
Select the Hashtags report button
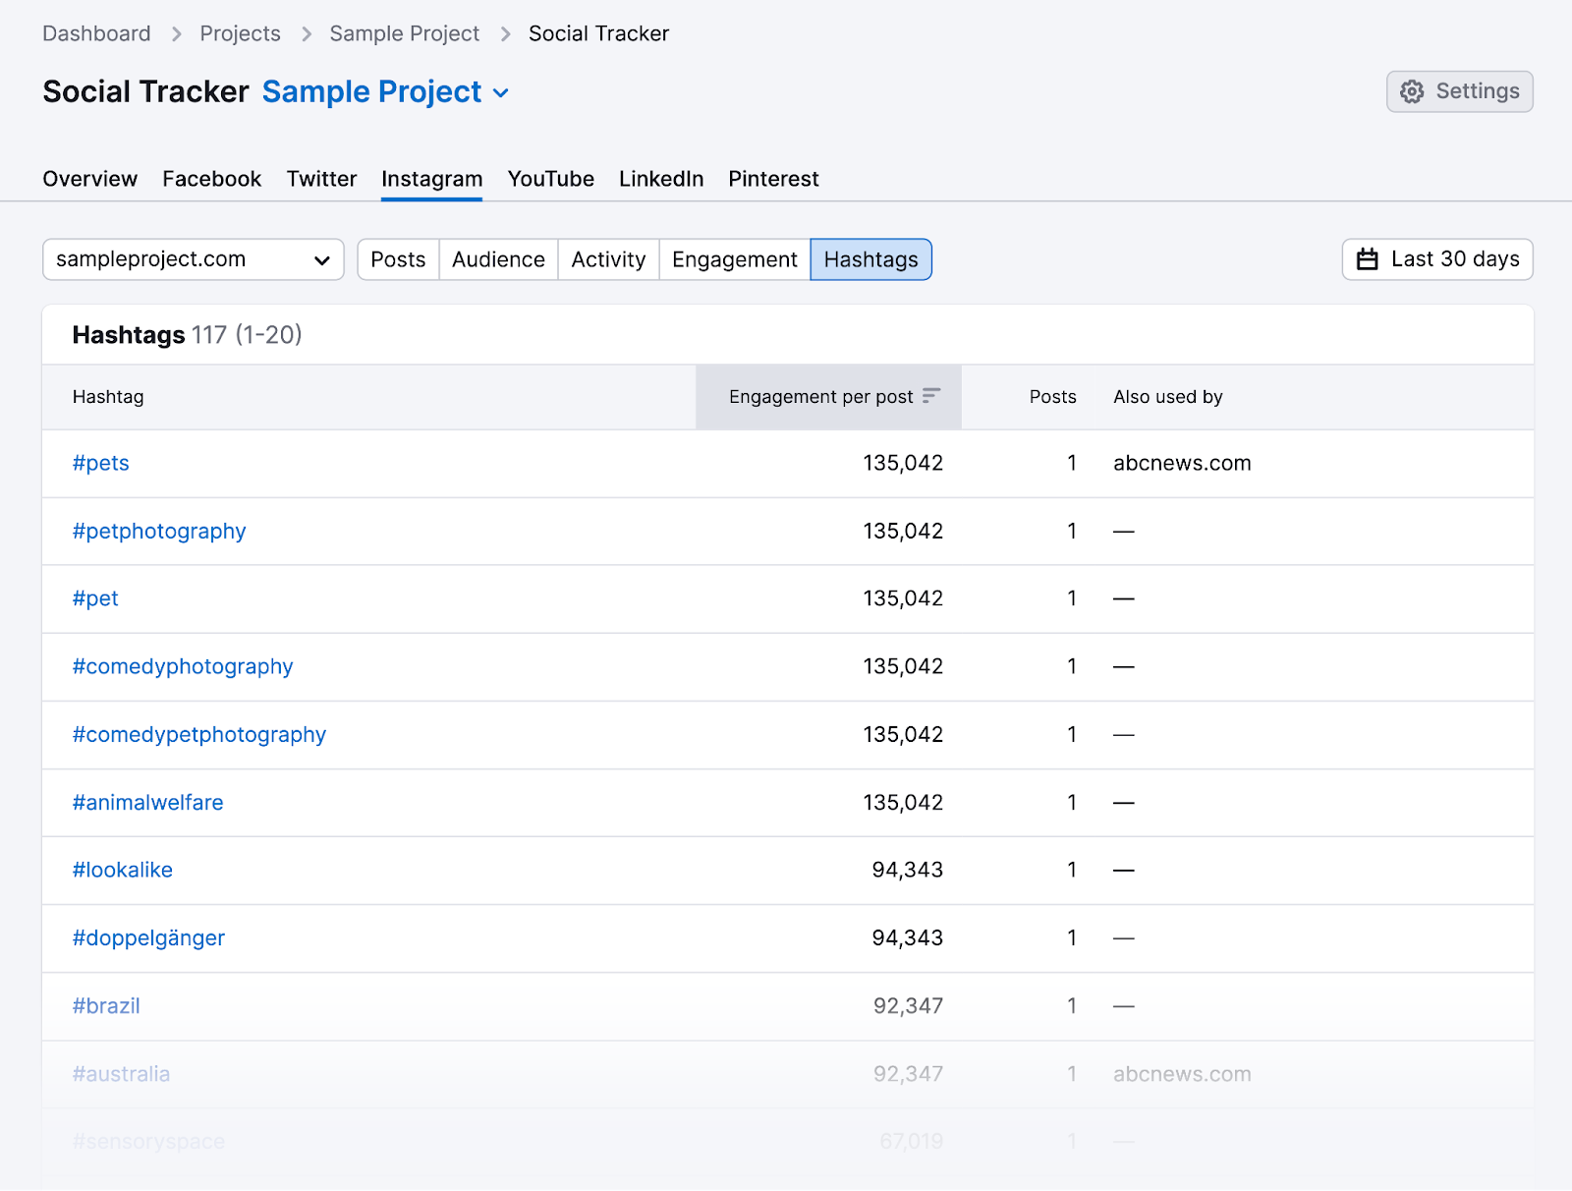click(871, 259)
